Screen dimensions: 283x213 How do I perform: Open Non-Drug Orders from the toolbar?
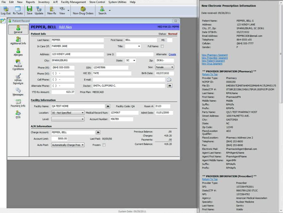click(83, 11)
